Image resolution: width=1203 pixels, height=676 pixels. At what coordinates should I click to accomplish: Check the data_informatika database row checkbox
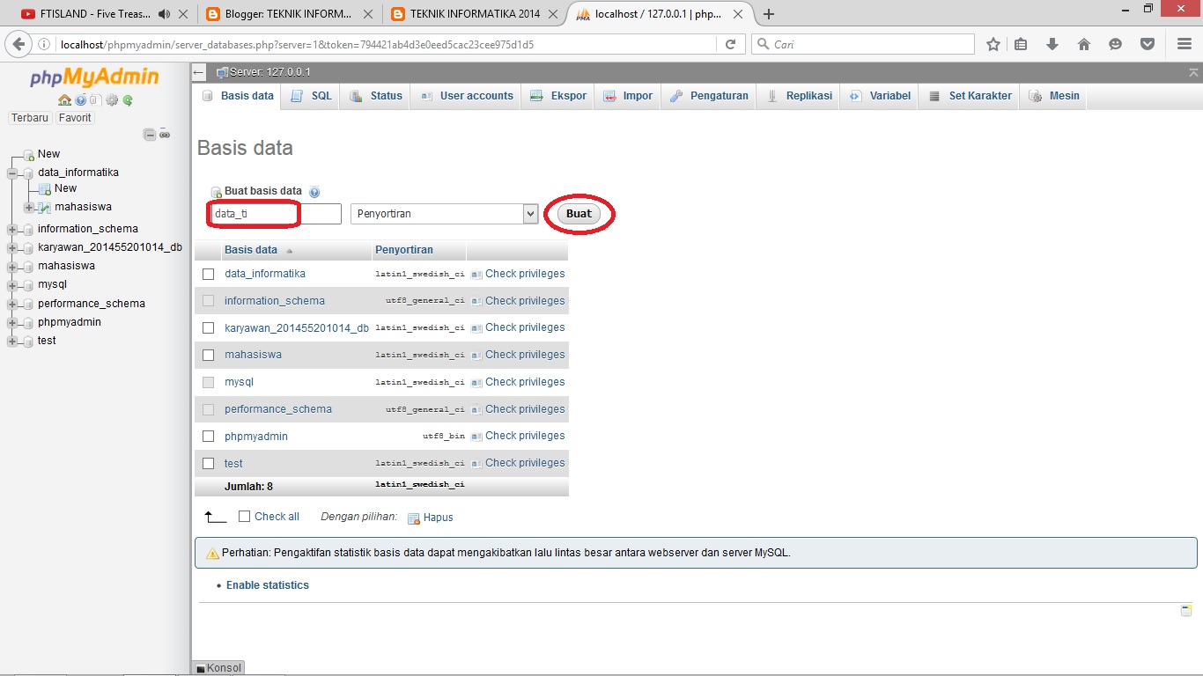[208, 273]
